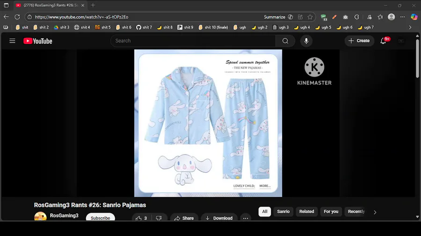
Task: Open the 'ugh 2' bookmark
Action: [x=259, y=28]
